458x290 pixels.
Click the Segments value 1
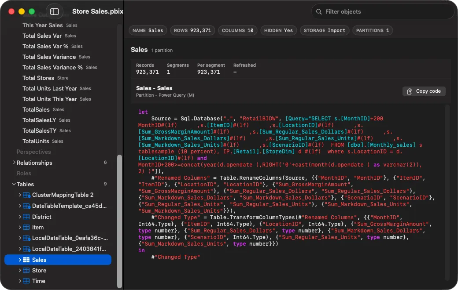pyautogui.click(x=168, y=72)
